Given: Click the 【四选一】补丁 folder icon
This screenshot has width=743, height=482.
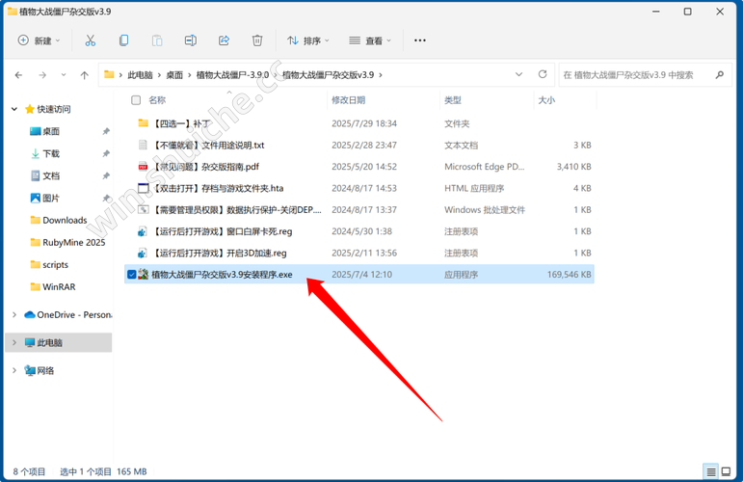Looking at the screenshot, I should point(143,123).
